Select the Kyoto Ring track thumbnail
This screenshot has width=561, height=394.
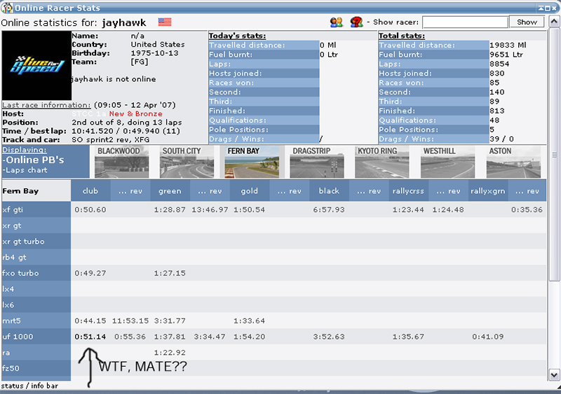click(x=382, y=162)
